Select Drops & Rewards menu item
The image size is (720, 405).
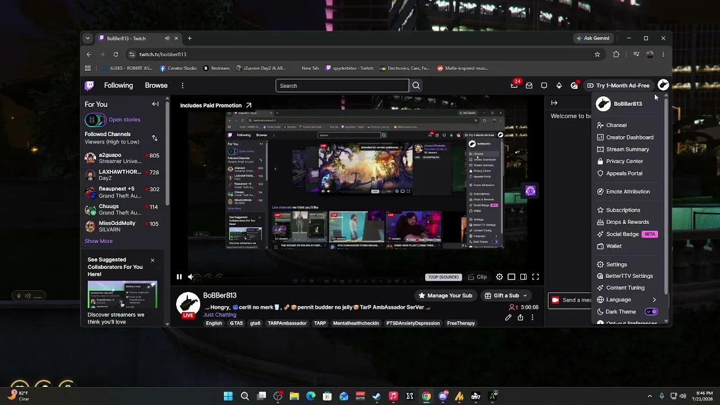(627, 222)
